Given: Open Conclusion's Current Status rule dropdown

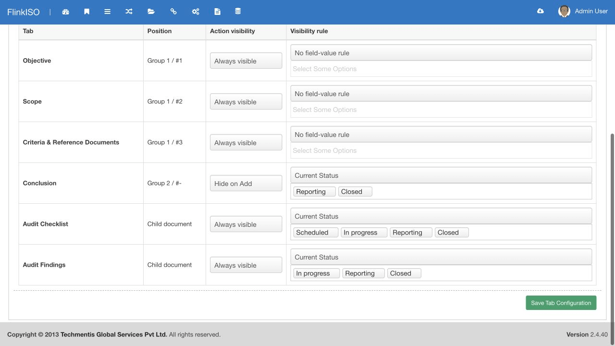Looking at the screenshot, I should coord(441,175).
